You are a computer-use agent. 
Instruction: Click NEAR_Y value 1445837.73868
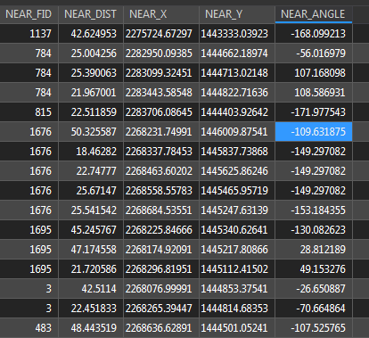[x=236, y=152]
